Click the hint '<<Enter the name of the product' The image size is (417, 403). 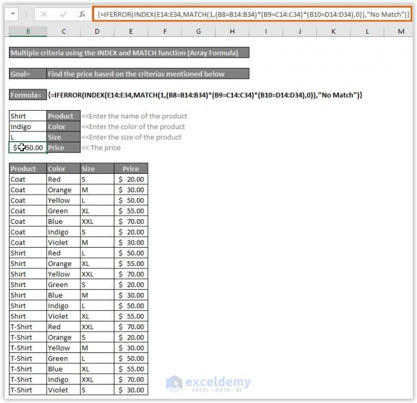pyautogui.click(x=134, y=116)
